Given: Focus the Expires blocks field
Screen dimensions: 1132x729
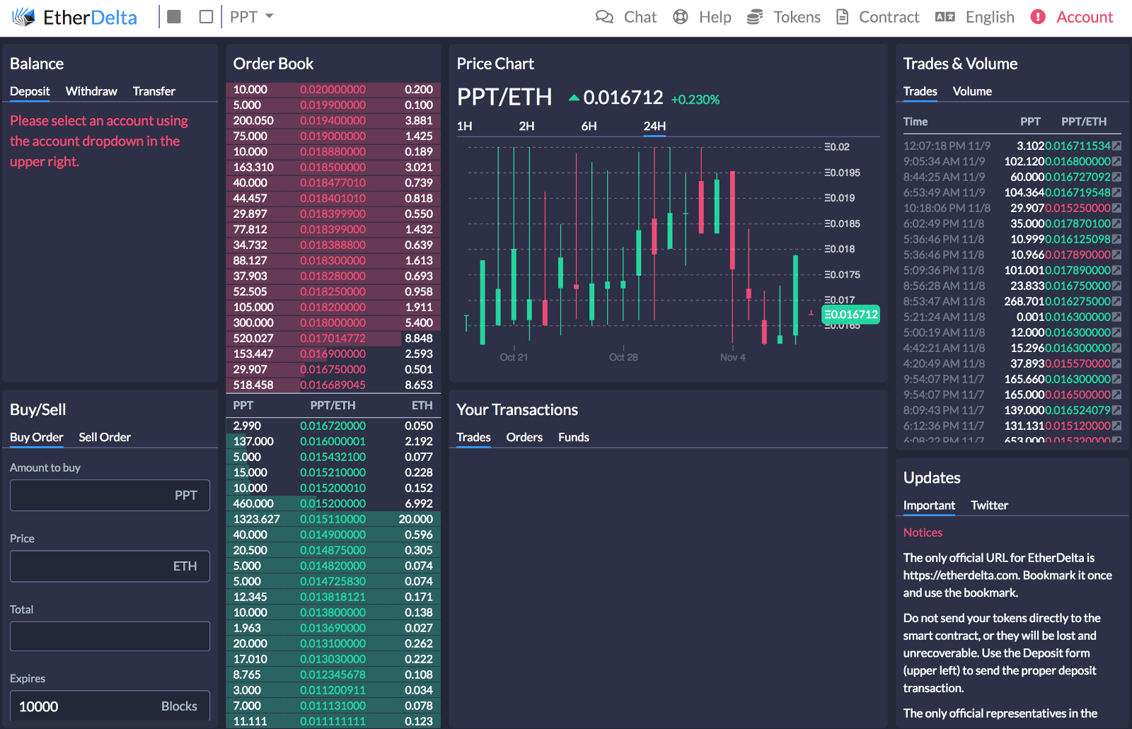Looking at the screenshot, I should (x=110, y=706).
